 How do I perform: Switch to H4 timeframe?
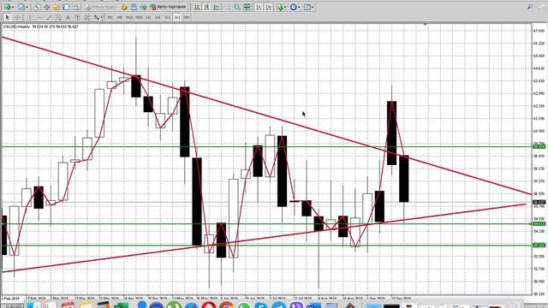tap(158, 17)
